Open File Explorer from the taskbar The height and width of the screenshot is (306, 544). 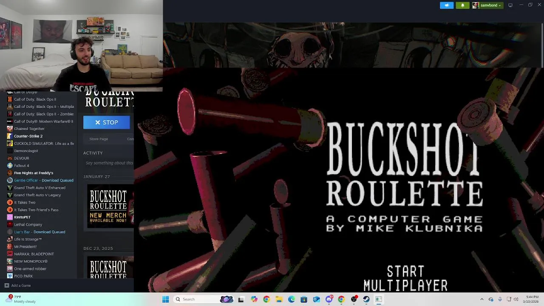point(279,299)
